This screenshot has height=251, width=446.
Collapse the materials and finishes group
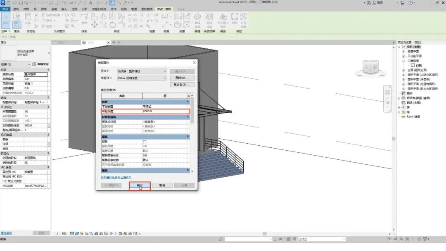click(x=188, y=117)
